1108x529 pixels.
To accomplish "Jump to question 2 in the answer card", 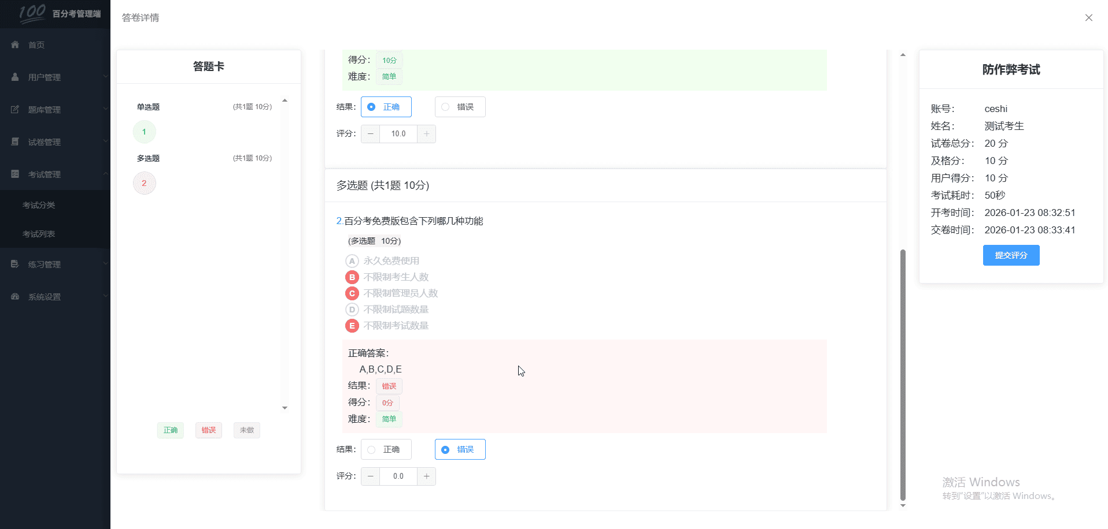I will click(144, 182).
